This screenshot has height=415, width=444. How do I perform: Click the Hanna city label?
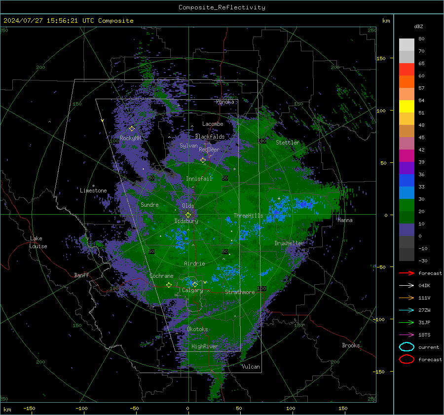pos(345,220)
